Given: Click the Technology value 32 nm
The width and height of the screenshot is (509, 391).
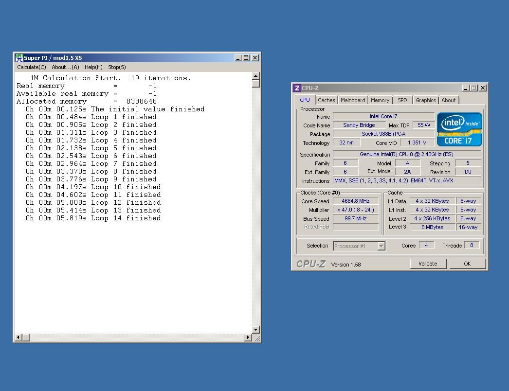Looking at the screenshot, I should (x=346, y=142).
